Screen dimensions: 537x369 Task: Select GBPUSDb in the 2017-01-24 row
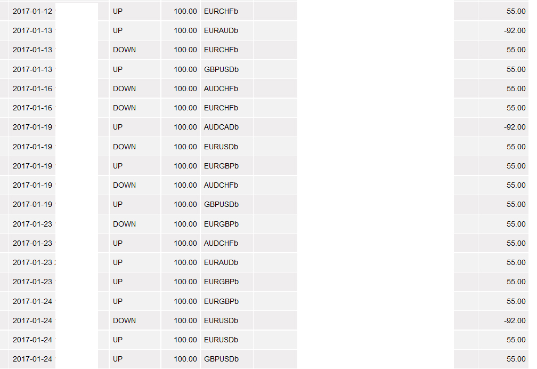221,359
